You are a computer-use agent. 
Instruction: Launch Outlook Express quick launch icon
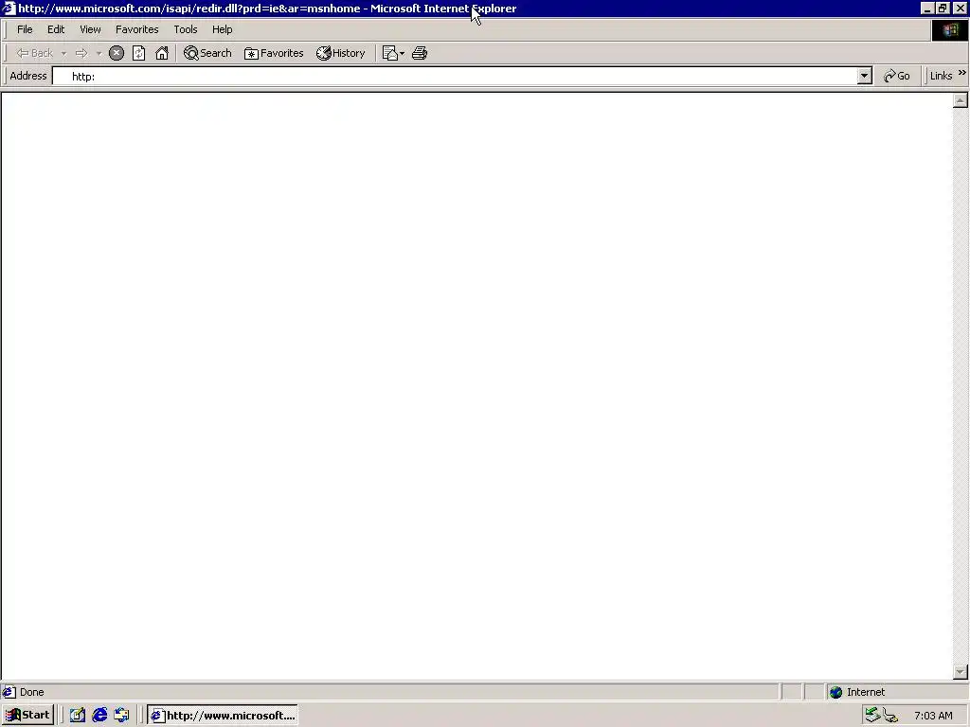tap(122, 716)
